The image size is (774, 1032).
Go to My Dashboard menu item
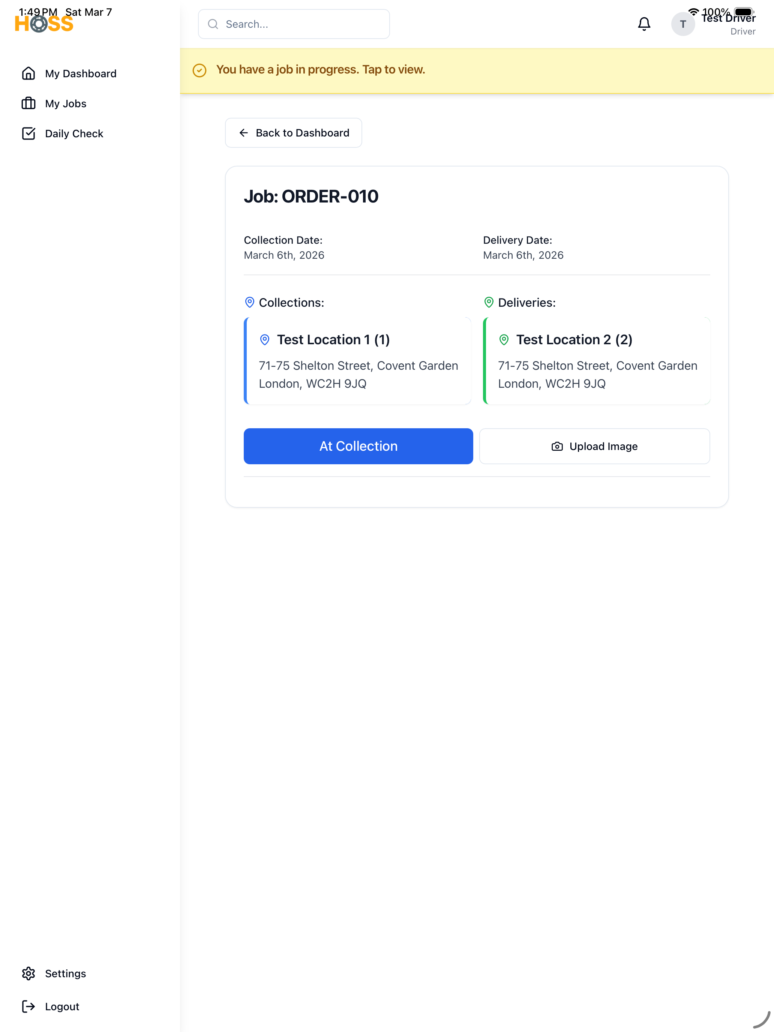coord(81,74)
